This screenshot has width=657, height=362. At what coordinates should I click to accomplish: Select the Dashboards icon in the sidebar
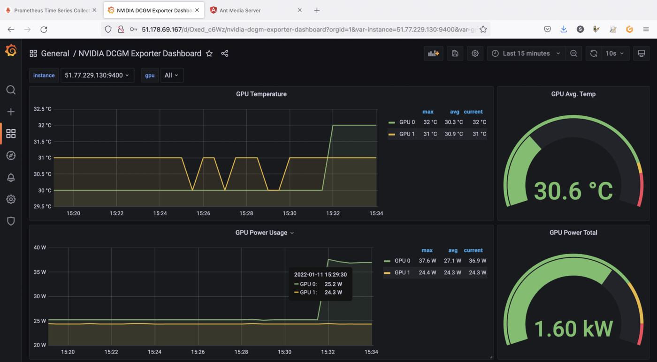pos(11,133)
